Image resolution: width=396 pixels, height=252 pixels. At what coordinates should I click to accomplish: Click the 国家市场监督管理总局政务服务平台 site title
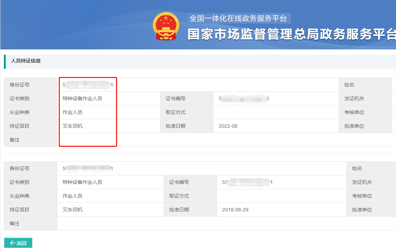[291, 34]
